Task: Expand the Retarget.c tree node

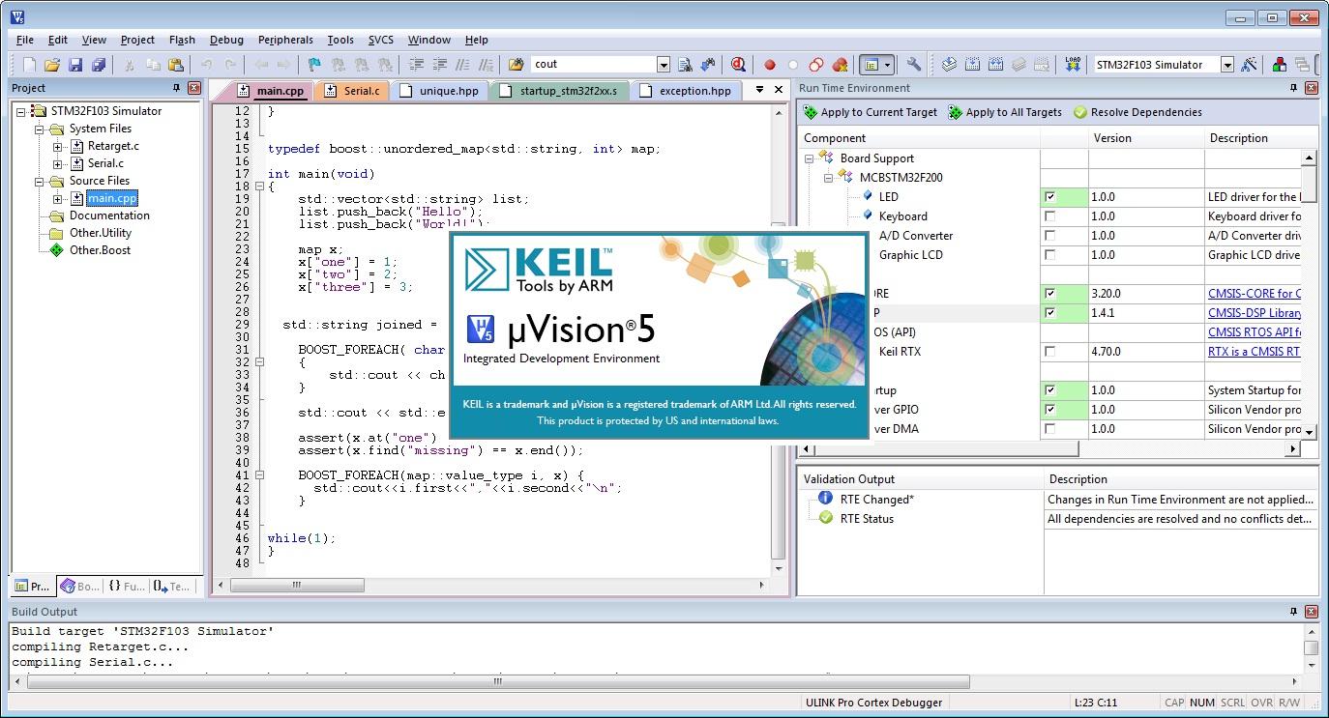Action: 57,146
